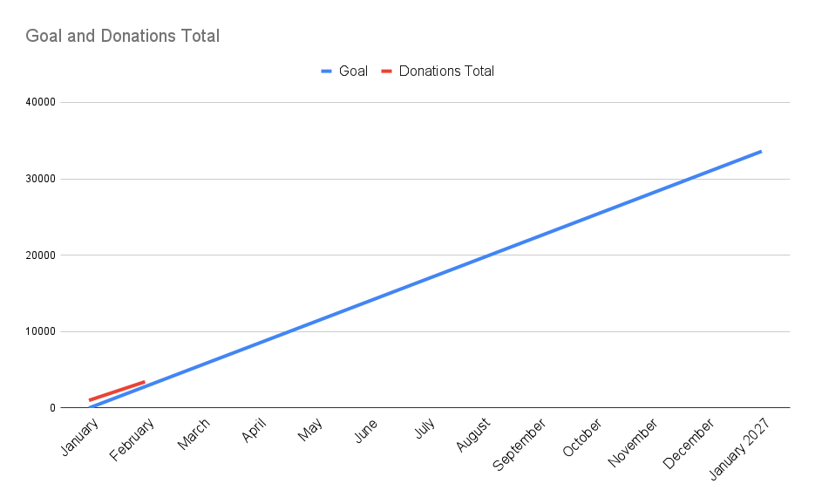
Task: Select the red Donations Total line
Action: (x=117, y=391)
